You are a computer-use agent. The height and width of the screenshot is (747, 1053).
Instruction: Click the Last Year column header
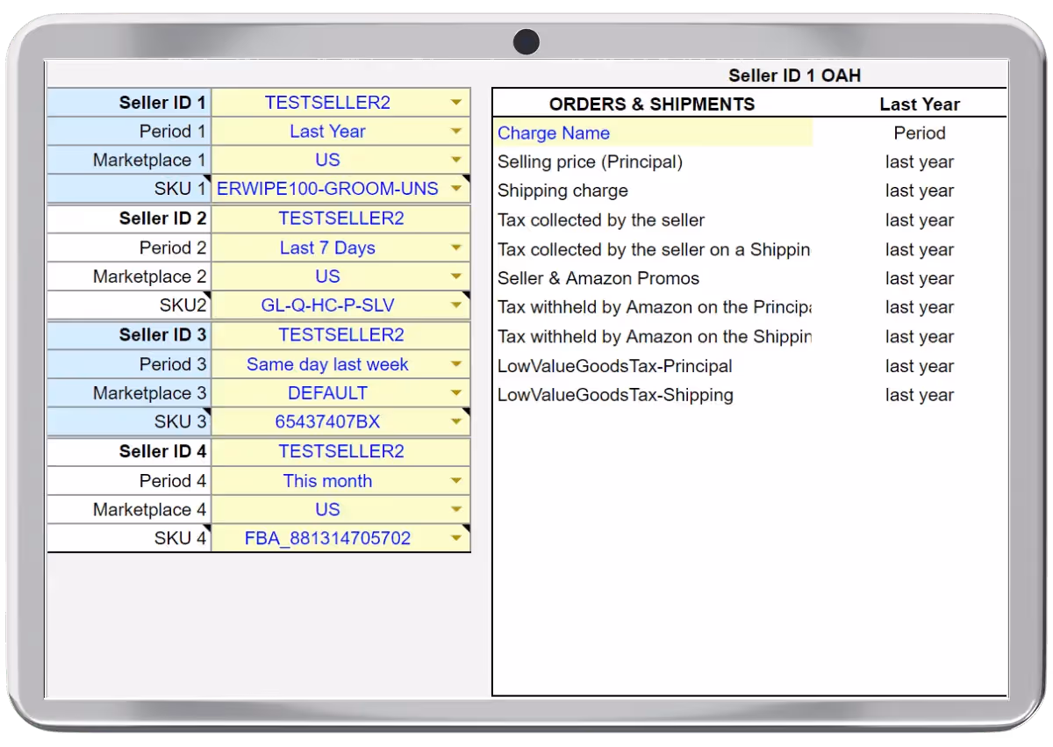point(920,104)
